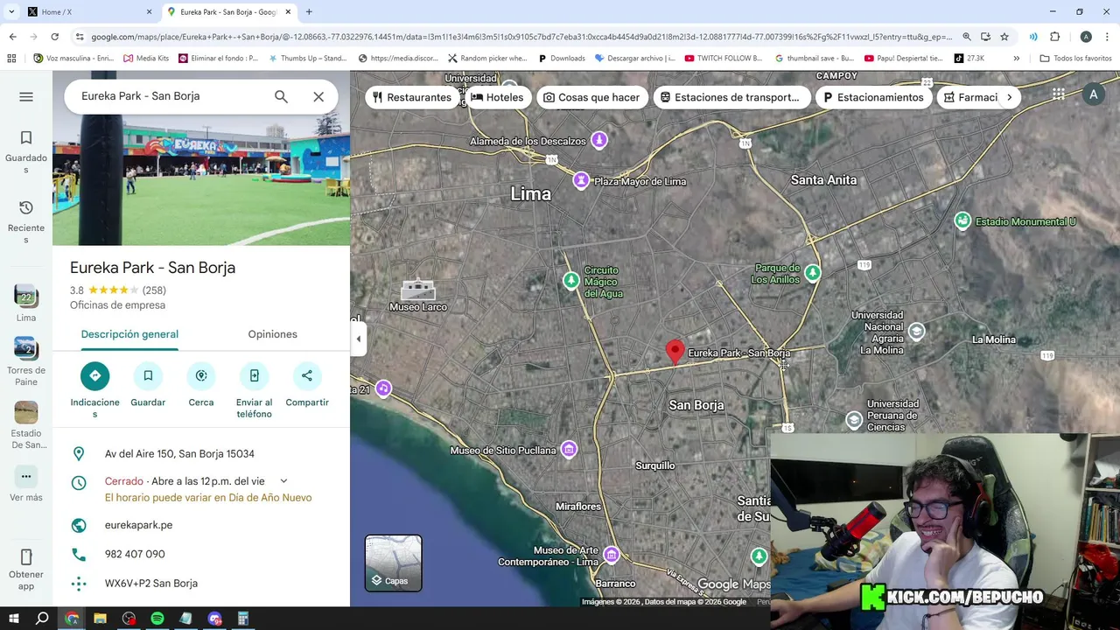Click Museo Larco map icon

pos(417,289)
